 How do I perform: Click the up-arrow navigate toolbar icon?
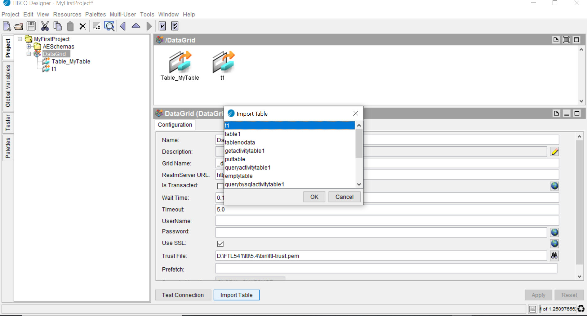(136, 26)
